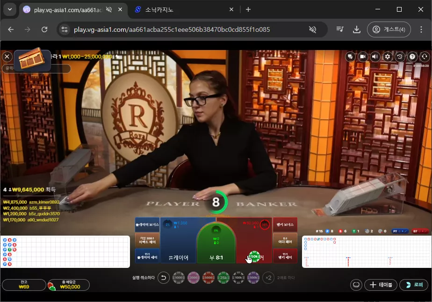Bet on 11:1 Player Pair side bet
The image size is (432, 302).
point(147,256)
